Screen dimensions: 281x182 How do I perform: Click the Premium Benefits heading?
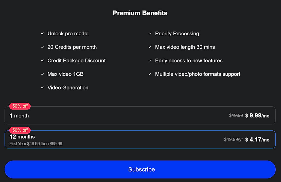(140, 13)
